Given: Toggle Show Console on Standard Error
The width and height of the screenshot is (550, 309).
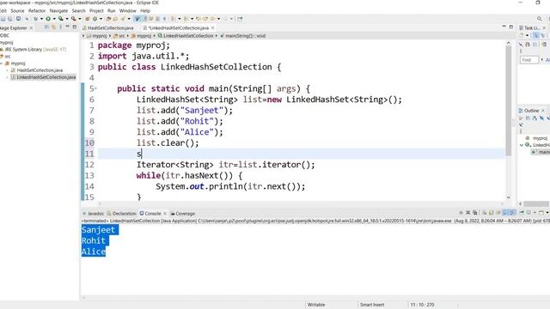Looking at the screenshot, I should point(512,213).
